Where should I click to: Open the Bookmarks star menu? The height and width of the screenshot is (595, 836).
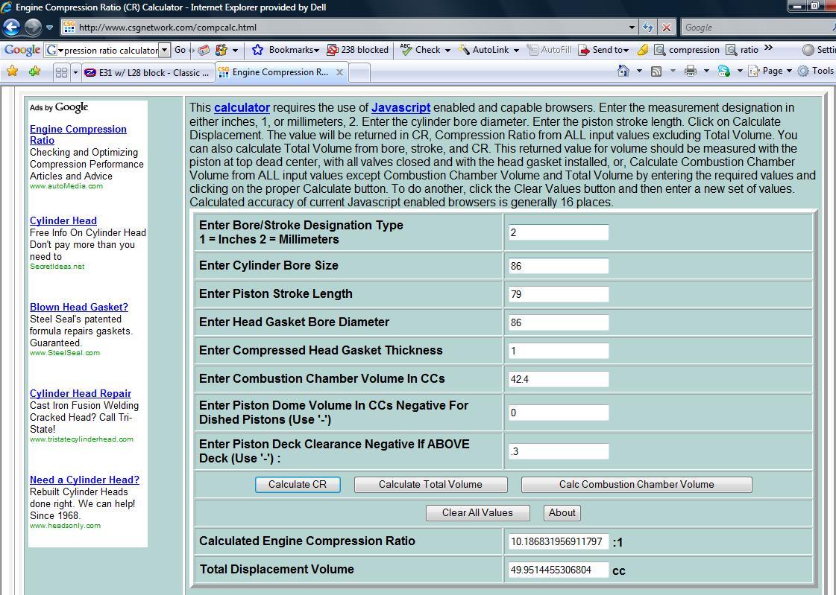point(285,50)
